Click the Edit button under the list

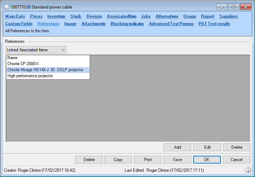(207, 147)
